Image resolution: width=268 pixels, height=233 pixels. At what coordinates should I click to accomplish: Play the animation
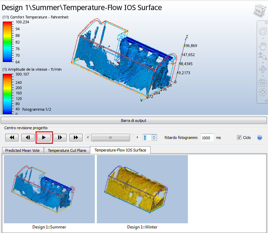(44, 138)
